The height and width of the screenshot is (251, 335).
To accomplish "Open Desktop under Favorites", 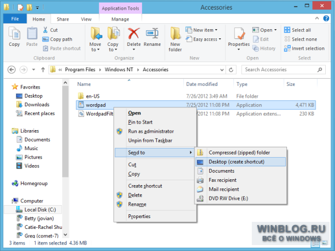I will [29, 96].
